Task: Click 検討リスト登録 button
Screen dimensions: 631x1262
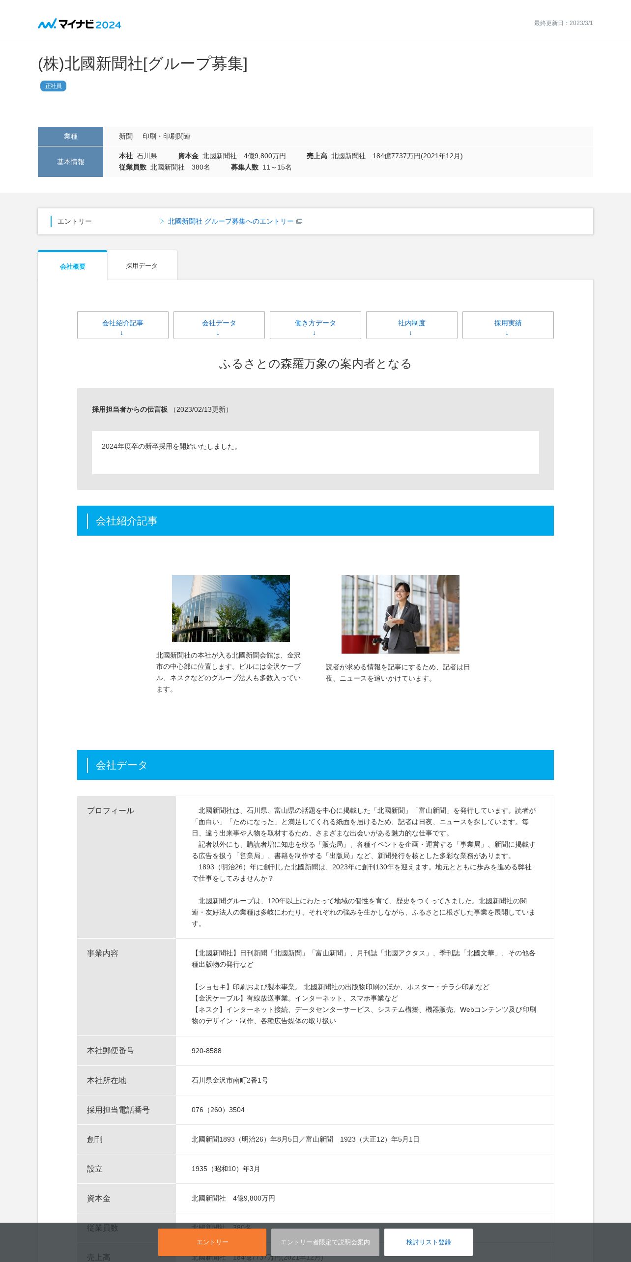Action: [429, 1242]
